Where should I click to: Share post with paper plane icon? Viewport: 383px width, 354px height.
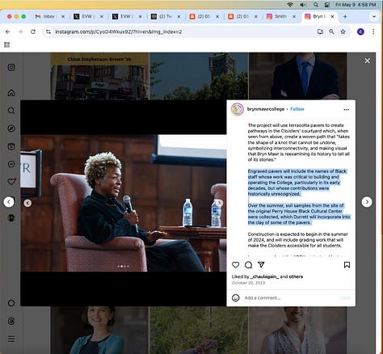[261, 265]
